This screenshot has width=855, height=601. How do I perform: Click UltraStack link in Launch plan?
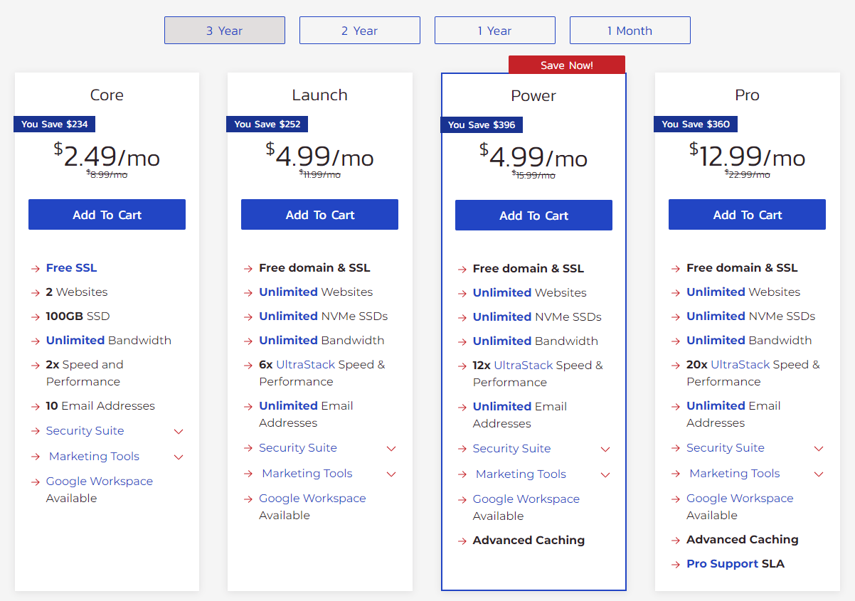click(x=306, y=364)
